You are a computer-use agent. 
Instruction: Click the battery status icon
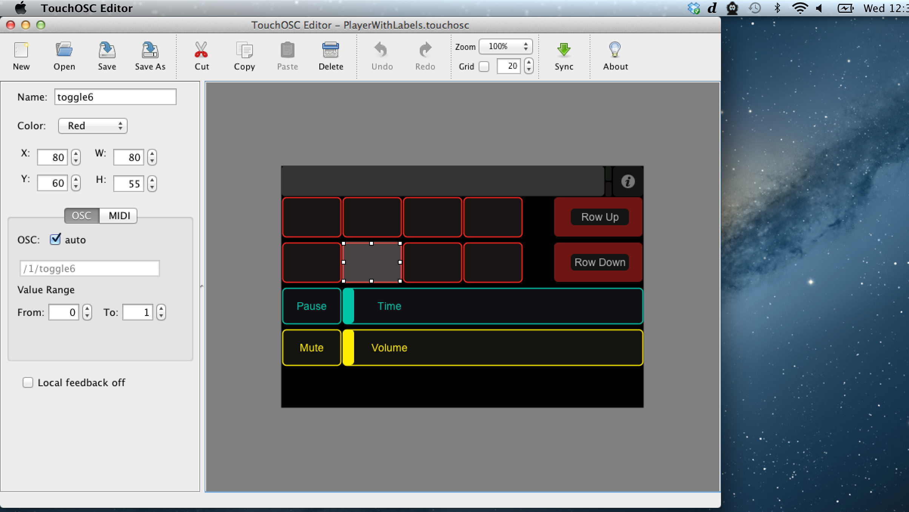click(845, 8)
